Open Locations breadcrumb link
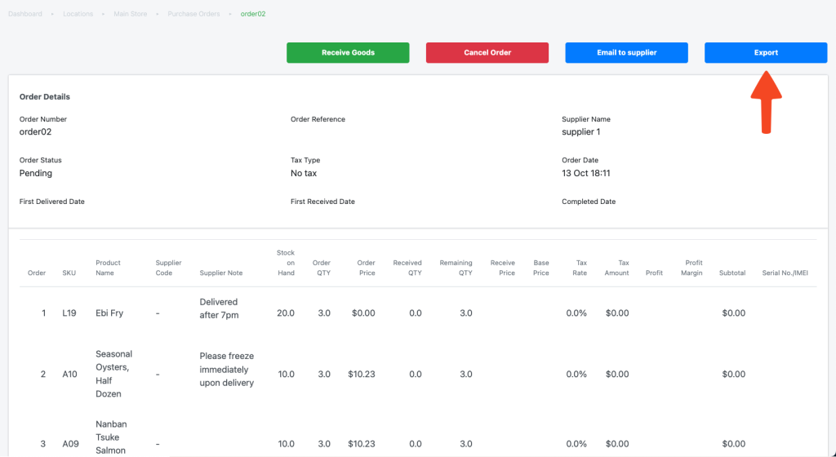 coord(78,14)
